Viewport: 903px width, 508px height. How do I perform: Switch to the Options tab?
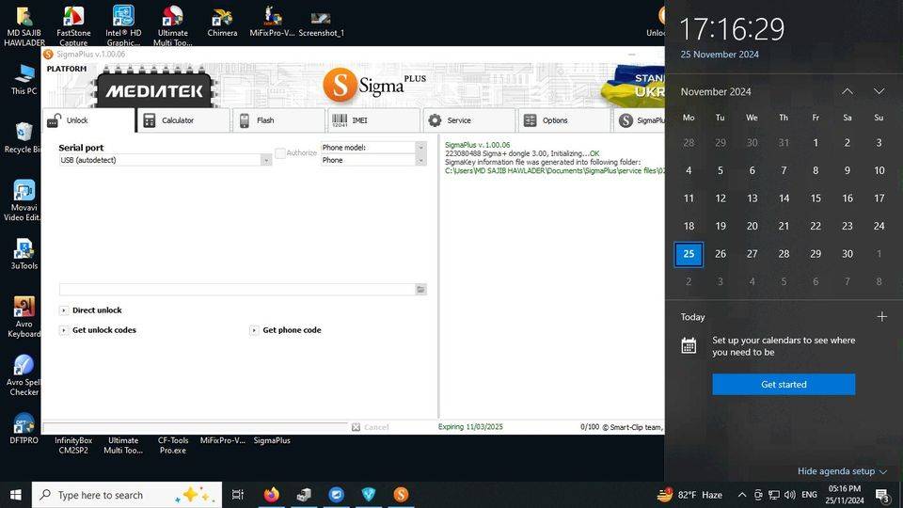click(563, 120)
